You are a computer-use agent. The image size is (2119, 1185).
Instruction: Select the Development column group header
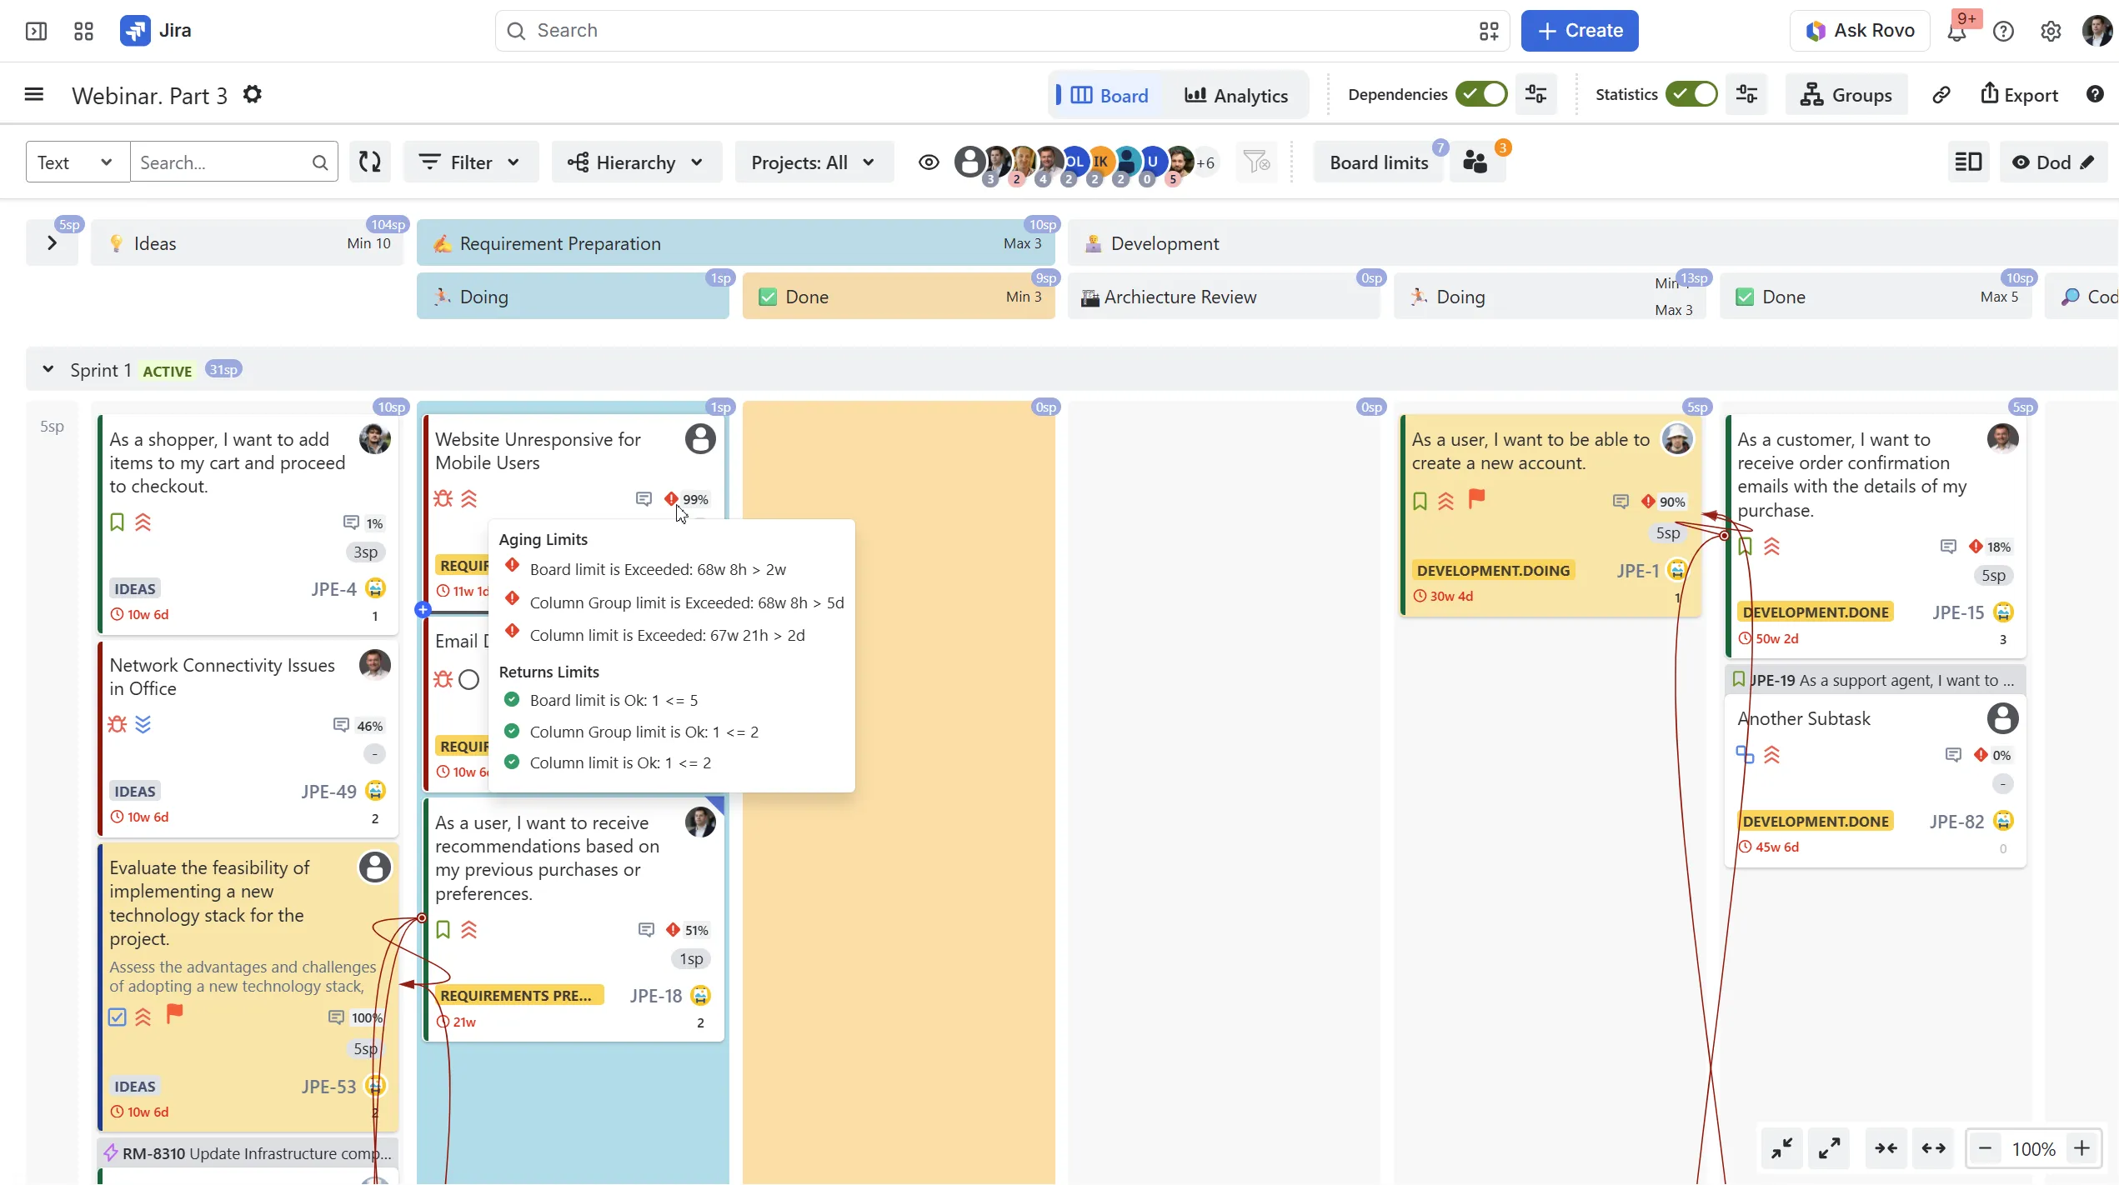point(1592,242)
